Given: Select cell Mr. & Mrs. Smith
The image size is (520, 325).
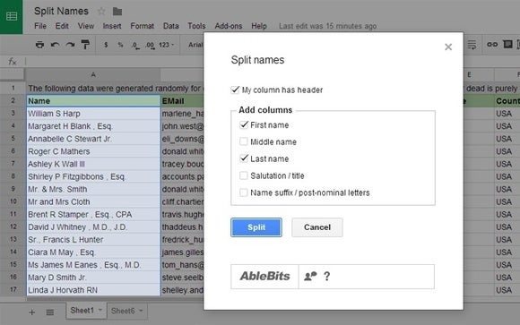Looking at the screenshot, I should [x=93, y=189].
